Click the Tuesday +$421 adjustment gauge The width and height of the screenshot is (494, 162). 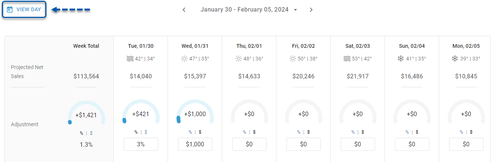[x=141, y=111]
